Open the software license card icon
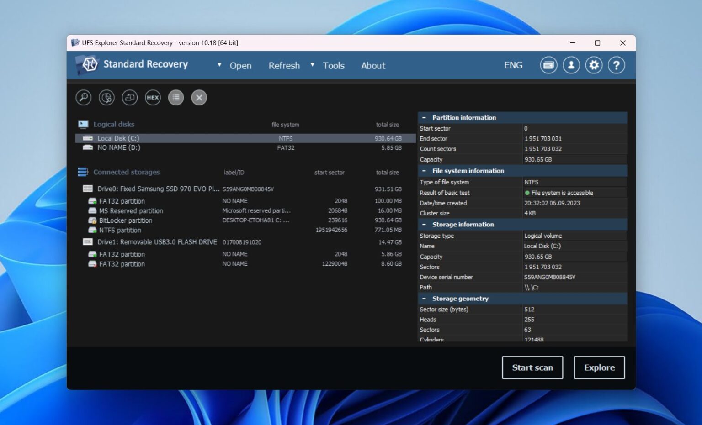Image resolution: width=702 pixels, height=425 pixels. pos(548,65)
